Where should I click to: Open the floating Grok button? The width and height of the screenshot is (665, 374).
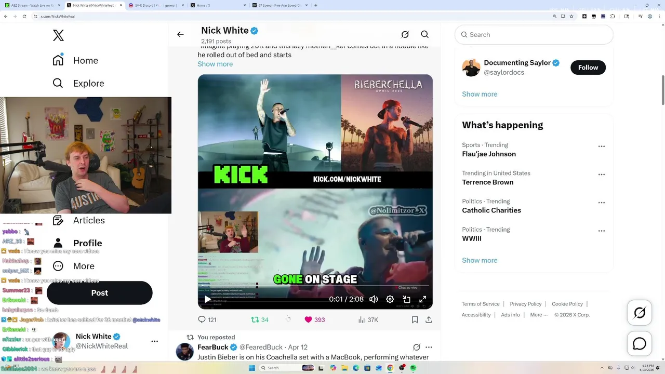[x=640, y=313]
